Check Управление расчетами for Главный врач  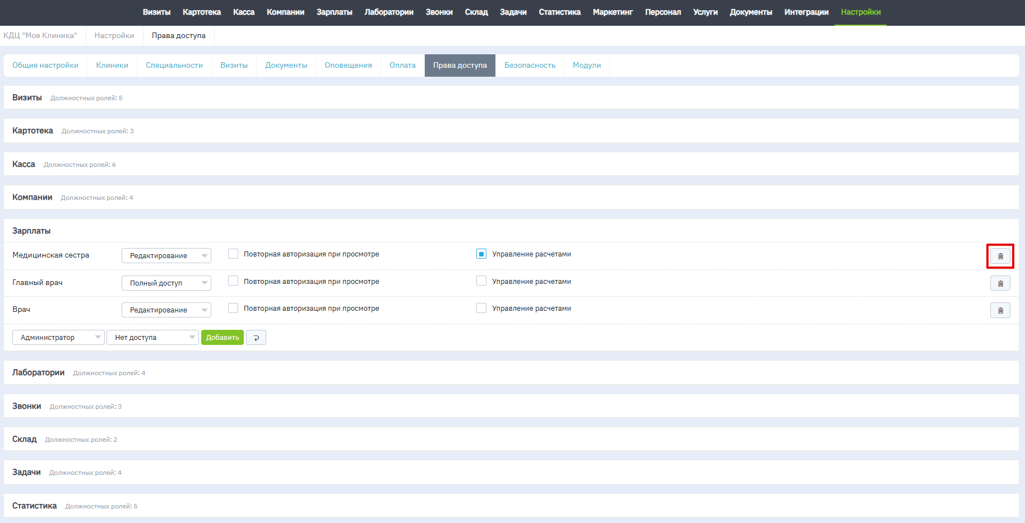tap(481, 281)
